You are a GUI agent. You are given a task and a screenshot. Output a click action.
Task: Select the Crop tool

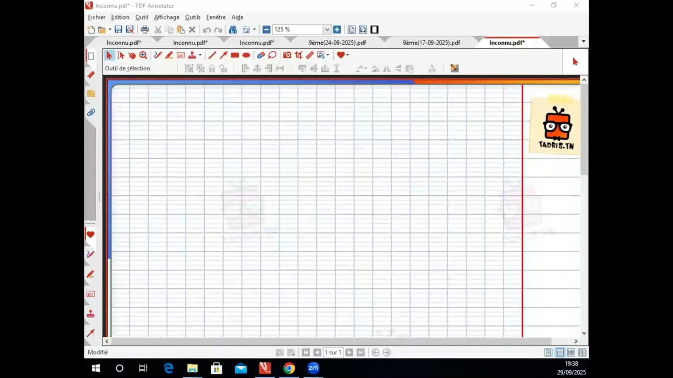[x=299, y=55]
